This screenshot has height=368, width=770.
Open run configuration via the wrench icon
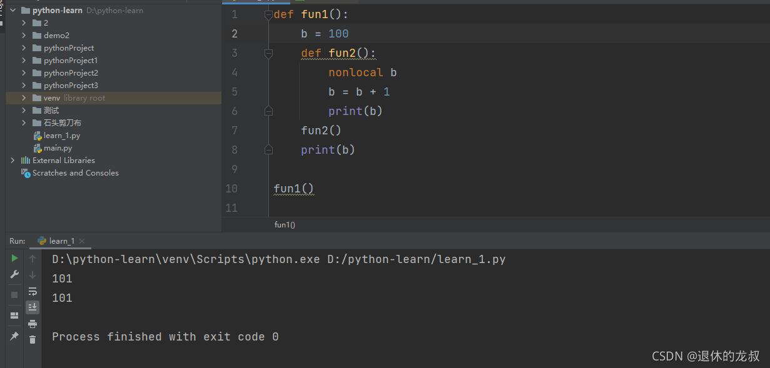[14, 274]
